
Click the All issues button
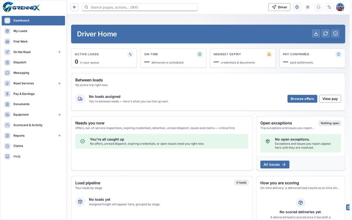[275, 165]
